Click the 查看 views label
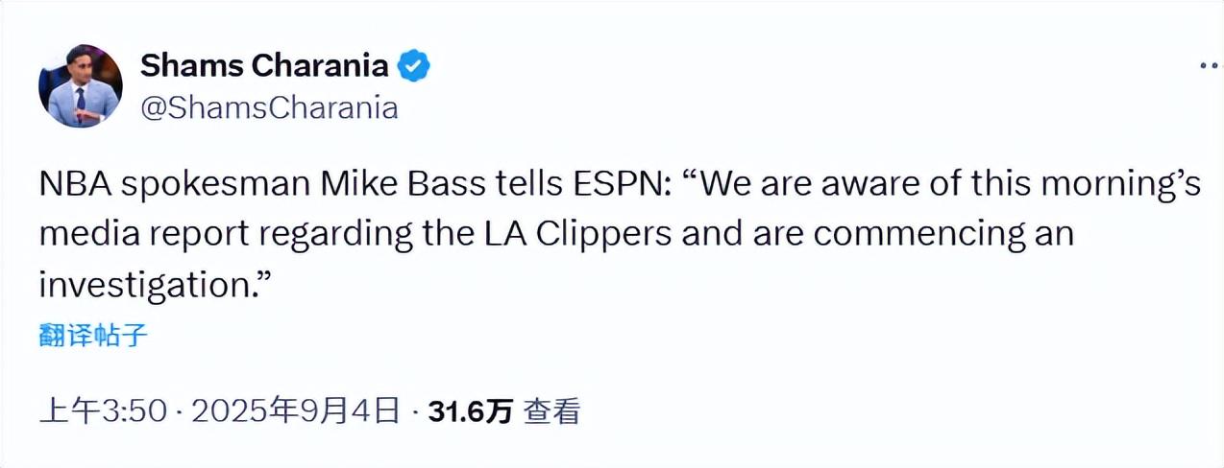Viewport: 1224px width, 468px height. [552, 412]
